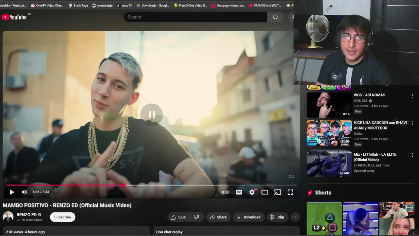Open FRANCIS is a YOUT... bookmark
Screen dimensions: 419x236
pos(265,6)
